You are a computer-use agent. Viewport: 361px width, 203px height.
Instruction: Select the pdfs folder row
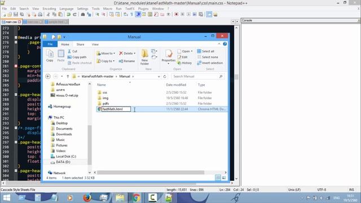161,104
